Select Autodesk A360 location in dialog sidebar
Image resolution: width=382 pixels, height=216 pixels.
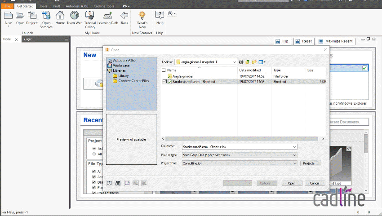tap(124, 60)
